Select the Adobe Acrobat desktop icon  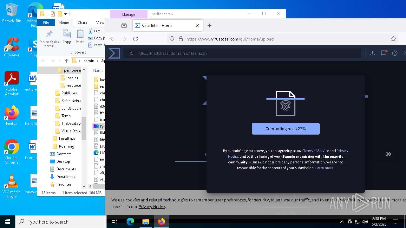point(12,83)
